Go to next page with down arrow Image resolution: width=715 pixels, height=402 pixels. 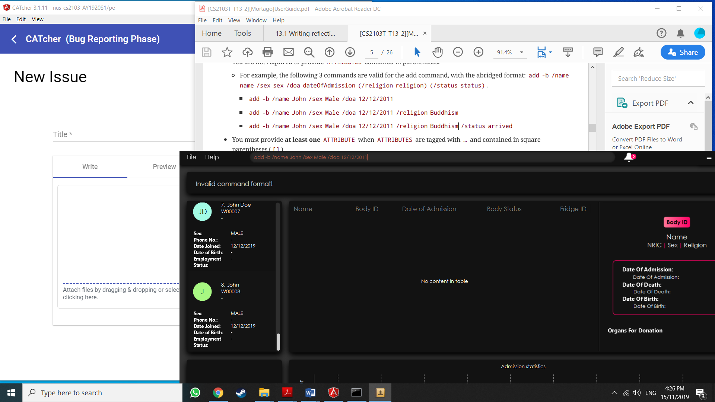click(350, 52)
